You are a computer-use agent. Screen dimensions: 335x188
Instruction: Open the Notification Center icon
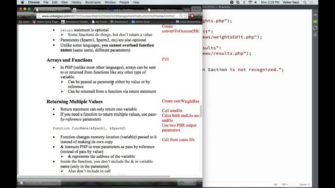pos(311,2)
